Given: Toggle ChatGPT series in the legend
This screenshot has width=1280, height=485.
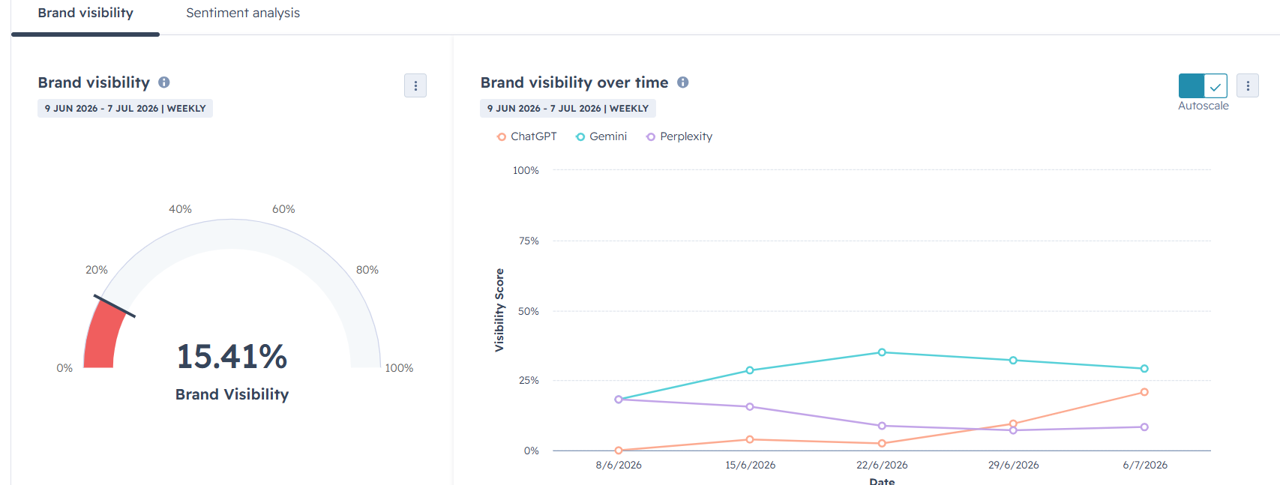Looking at the screenshot, I should click(527, 136).
